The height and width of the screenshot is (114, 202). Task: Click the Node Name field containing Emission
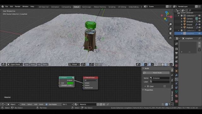(x=159, y=78)
